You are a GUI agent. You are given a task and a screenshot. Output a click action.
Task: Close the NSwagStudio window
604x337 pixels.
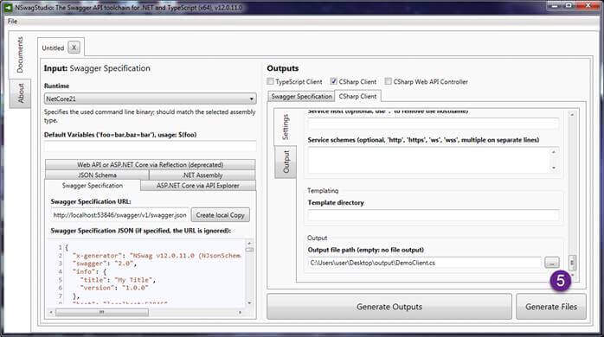tap(588, 5)
